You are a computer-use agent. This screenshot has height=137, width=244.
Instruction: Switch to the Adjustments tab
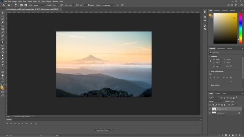click(221, 48)
